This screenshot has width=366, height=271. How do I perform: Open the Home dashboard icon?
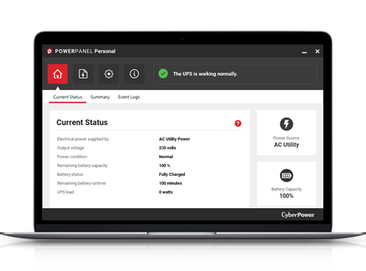(57, 74)
